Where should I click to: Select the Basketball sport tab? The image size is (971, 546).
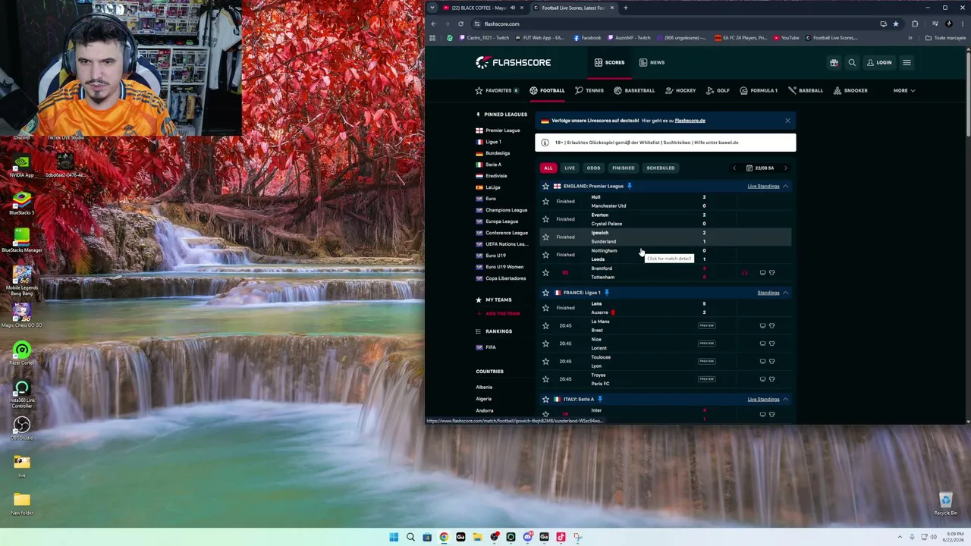coord(634,90)
